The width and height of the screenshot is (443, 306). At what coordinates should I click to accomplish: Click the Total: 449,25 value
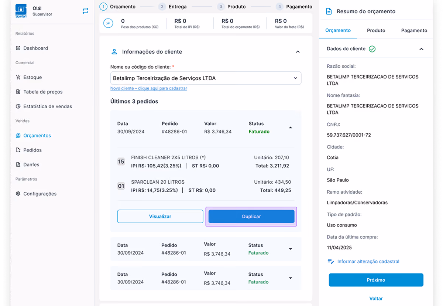(x=275, y=190)
